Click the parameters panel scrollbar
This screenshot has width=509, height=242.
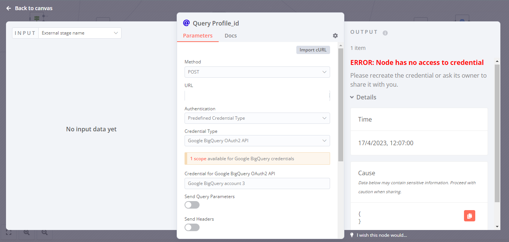pyautogui.click(x=341, y=105)
